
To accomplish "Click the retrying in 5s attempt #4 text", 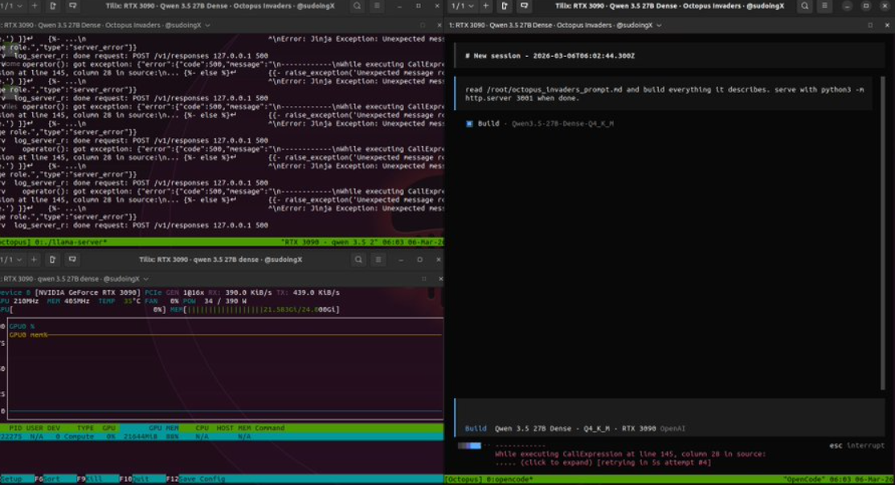I will tap(652, 463).
